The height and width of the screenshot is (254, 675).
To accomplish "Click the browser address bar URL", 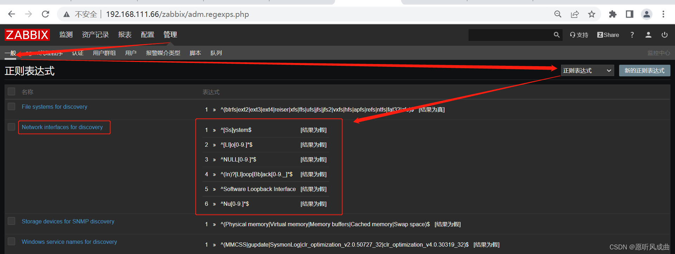I will pyautogui.click(x=178, y=14).
